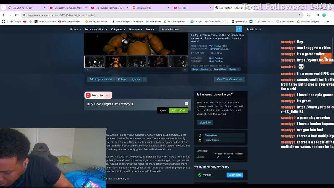Expand the Browse dropdown menu
Image resolution: width=334 pixels, height=188 pixels.
(x=76, y=29)
